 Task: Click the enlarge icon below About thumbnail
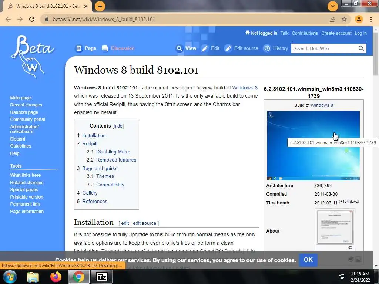click(350, 247)
